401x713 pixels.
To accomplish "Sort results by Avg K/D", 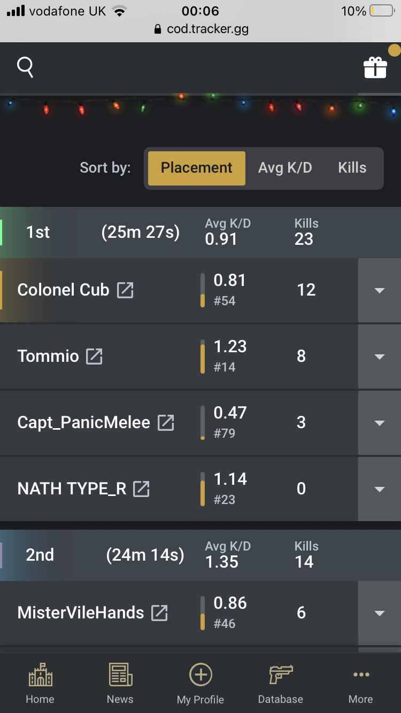I will tap(284, 168).
